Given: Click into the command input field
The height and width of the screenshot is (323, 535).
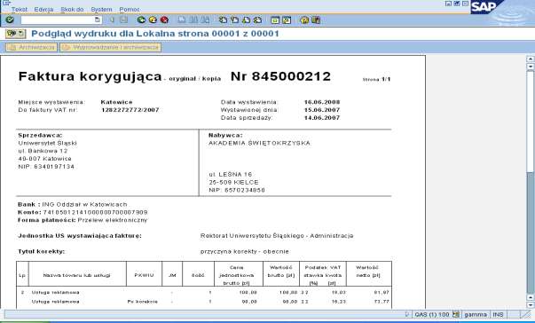Looking at the screenshot, I should click(58, 20).
